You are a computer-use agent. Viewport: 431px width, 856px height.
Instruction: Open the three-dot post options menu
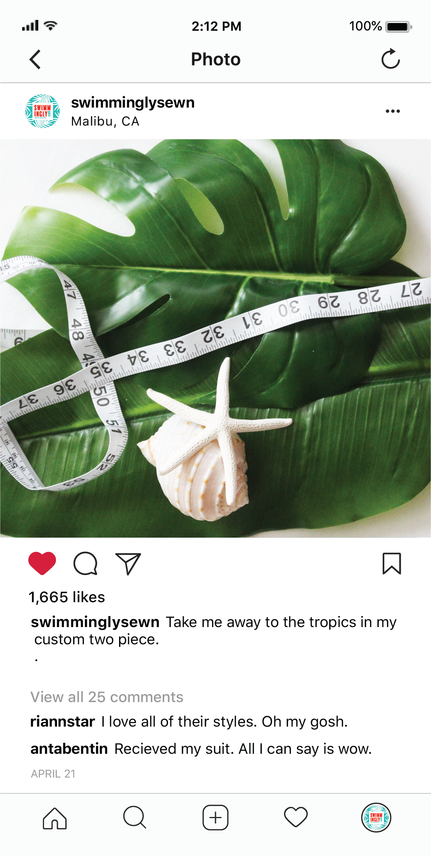coord(393,111)
